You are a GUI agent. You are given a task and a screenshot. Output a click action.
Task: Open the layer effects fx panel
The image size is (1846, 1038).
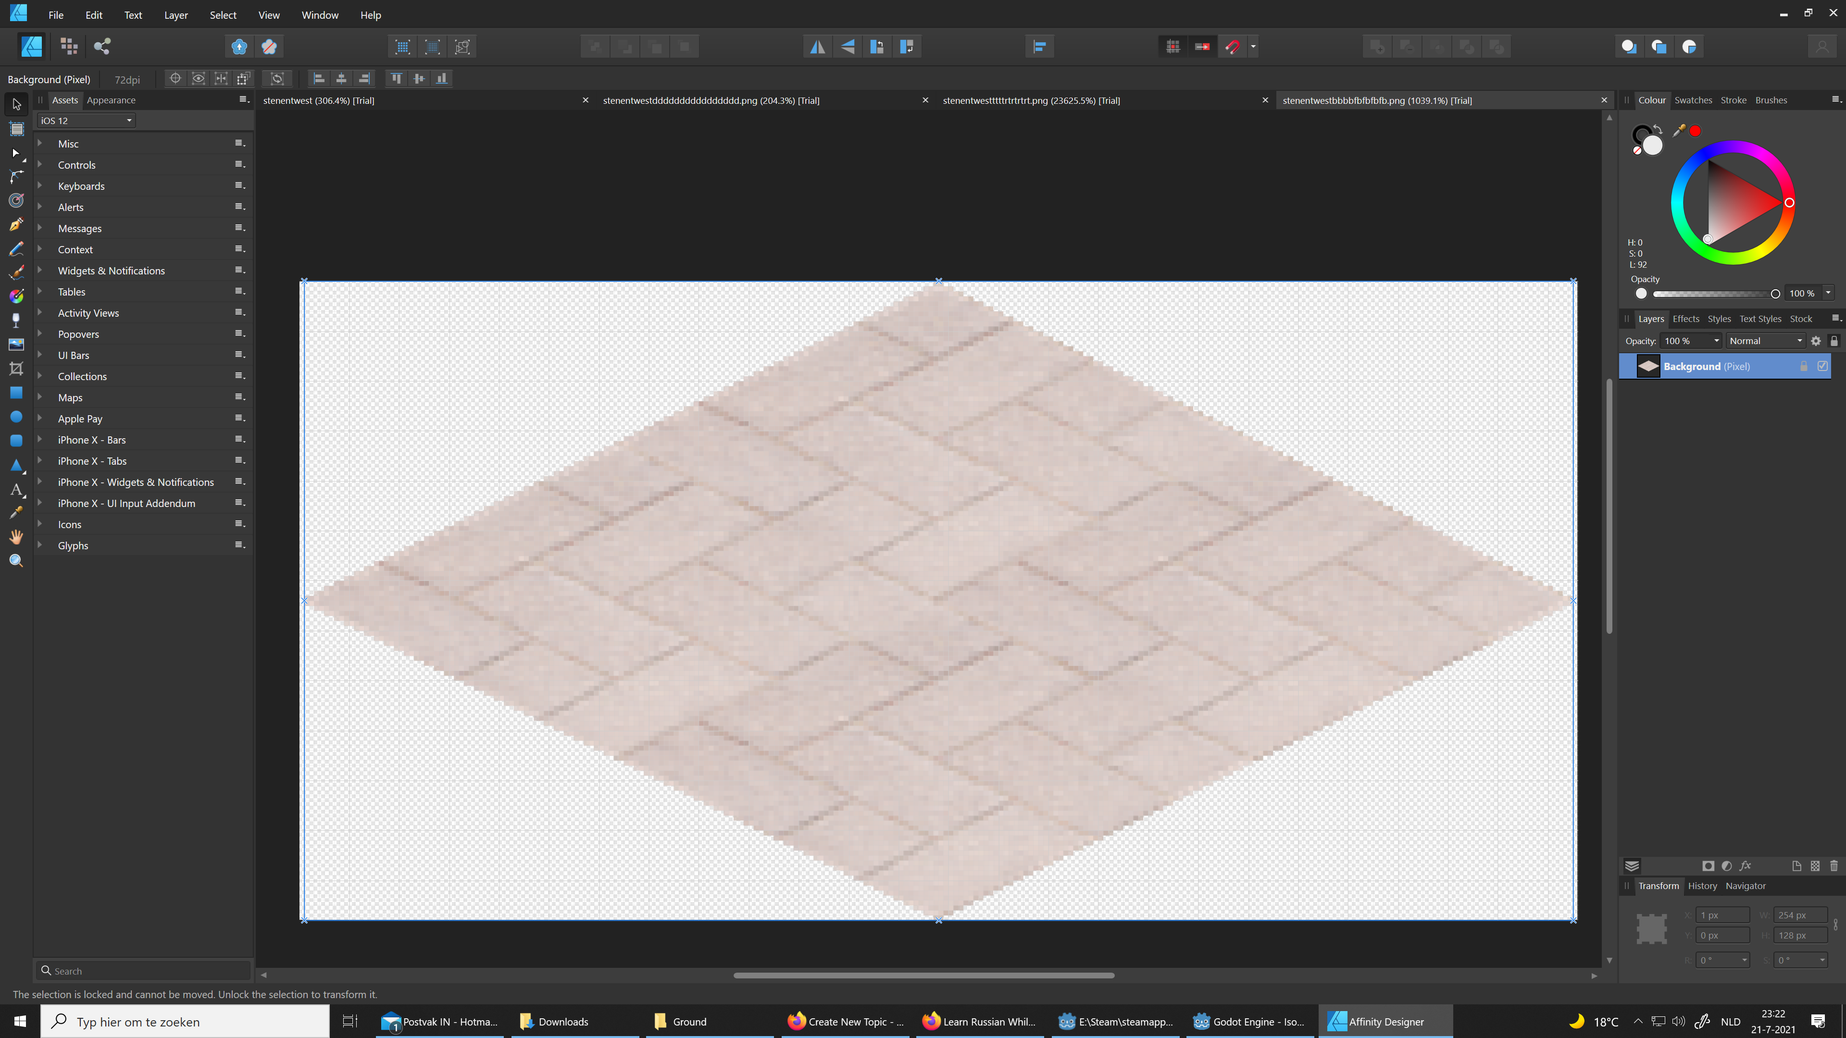[x=1746, y=865]
